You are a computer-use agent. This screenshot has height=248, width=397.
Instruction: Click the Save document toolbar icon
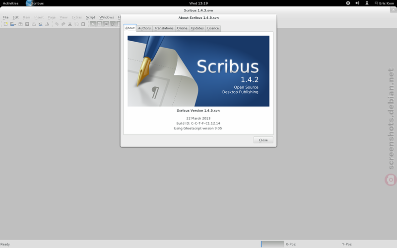pyautogui.click(x=20, y=24)
